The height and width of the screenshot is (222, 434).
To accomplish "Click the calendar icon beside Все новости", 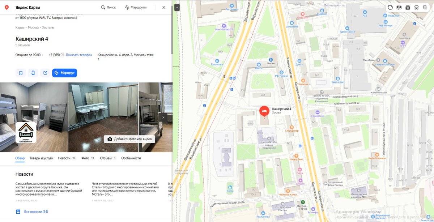I will click(x=18, y=212).
